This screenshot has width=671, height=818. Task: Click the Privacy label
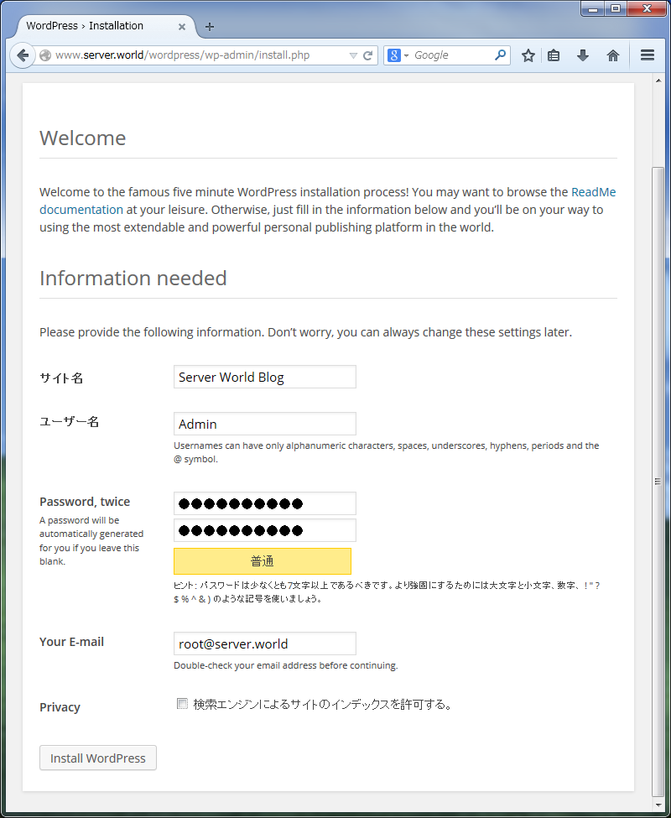coord(60,707)
